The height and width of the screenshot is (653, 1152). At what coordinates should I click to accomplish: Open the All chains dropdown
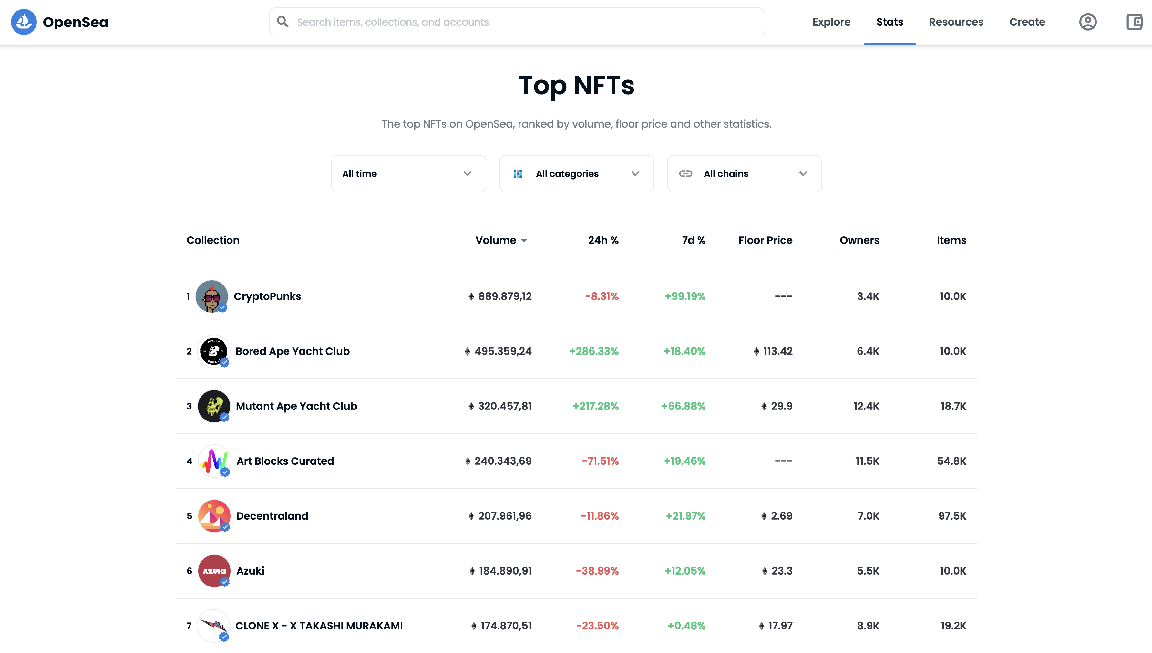(x=744, y=173)
